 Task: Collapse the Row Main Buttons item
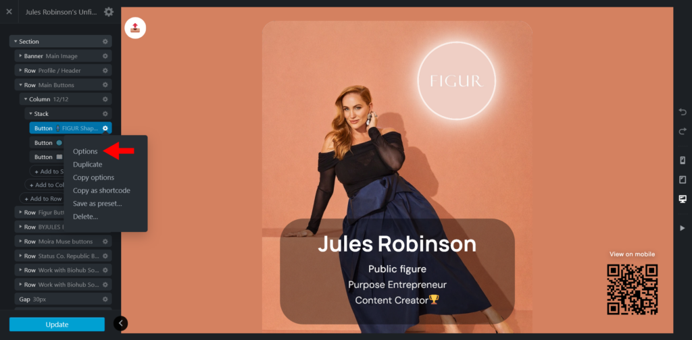pyautogui.click(x=21, y=85)
